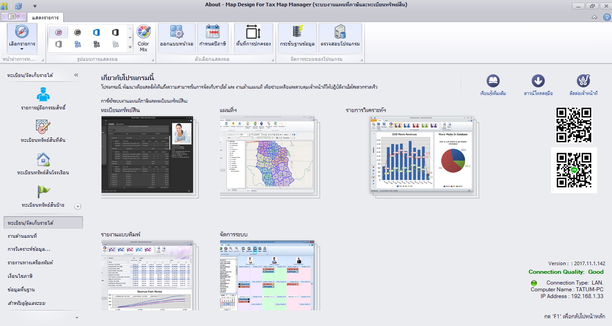The image size is (612, 326).
Task: Click Computer Name TATUM-PC text
Action: coord(567,289)
